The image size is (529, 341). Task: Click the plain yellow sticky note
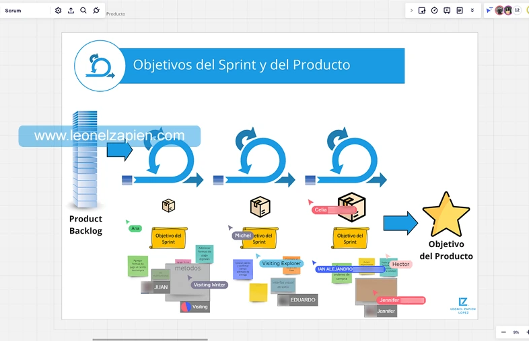point(258,292)
